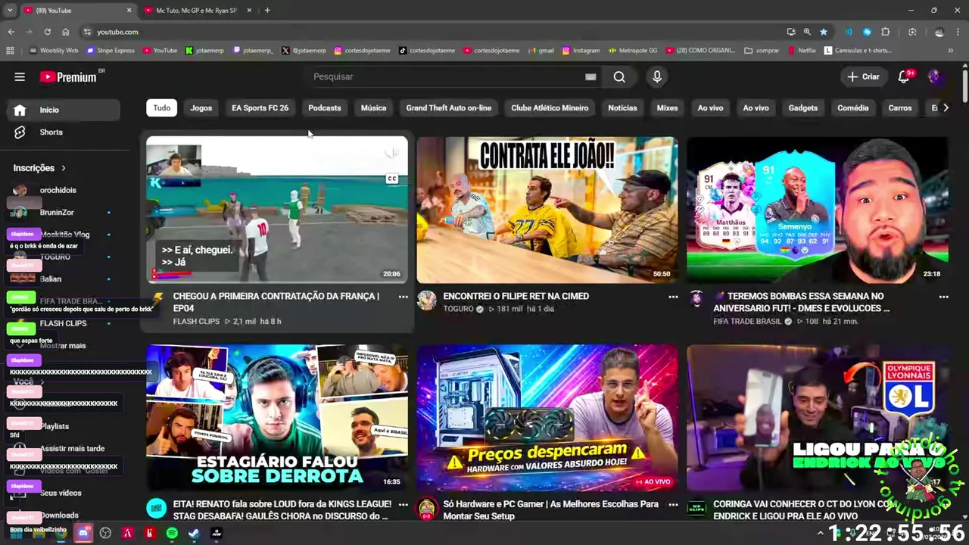
Task: Start voice search with microphone icon
Action: pyautogui.click(x=657, y=76)
